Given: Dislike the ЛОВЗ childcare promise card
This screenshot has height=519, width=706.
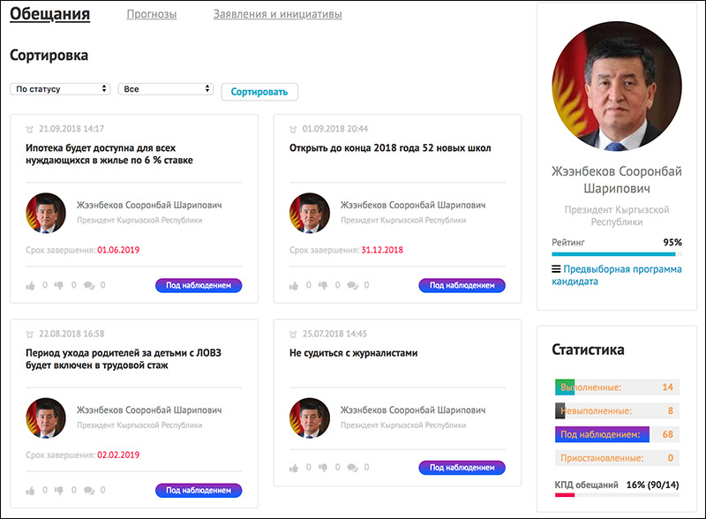Looking at the screenshot, I should pyautogui.click(x=59, y=491).
